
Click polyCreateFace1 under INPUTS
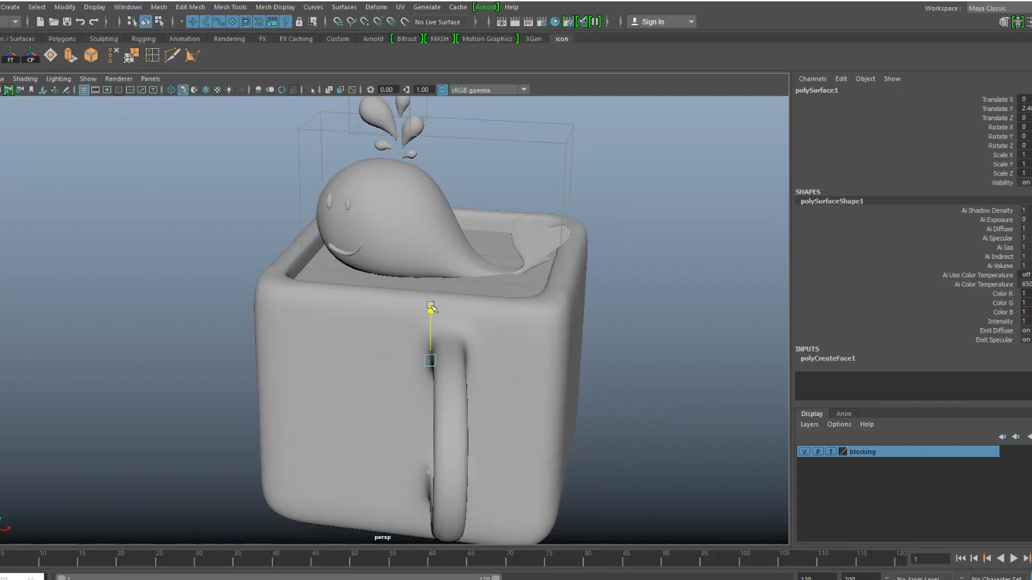click(827, 359)
